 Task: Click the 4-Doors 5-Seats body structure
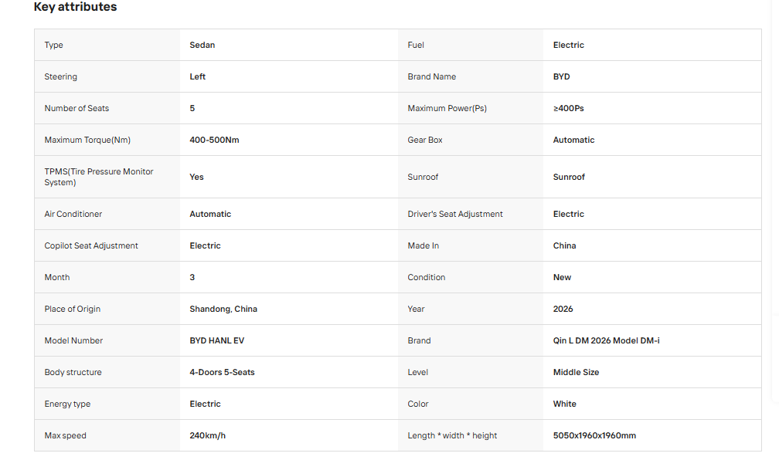222,372
